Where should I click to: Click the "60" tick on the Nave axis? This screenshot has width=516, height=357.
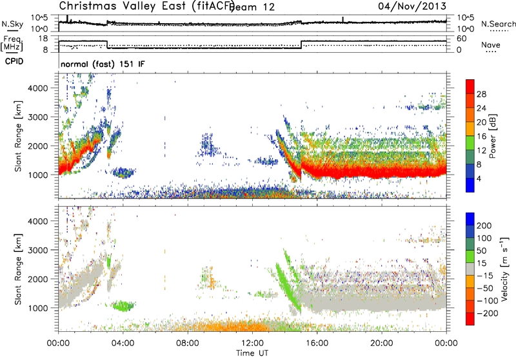462,39
